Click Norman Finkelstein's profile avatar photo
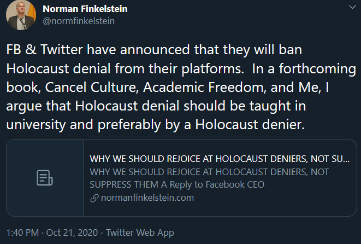Image resolution: width=361 pixels, height=244 pixels. click(21, 15)
